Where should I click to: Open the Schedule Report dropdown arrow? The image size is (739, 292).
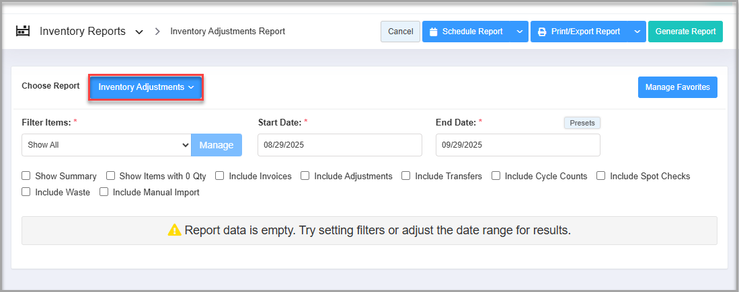point(518,32)
